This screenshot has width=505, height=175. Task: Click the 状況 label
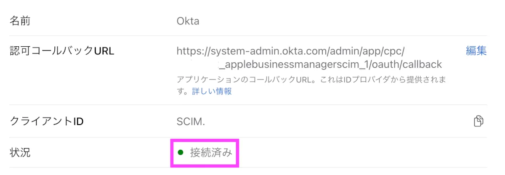(20, 152)
